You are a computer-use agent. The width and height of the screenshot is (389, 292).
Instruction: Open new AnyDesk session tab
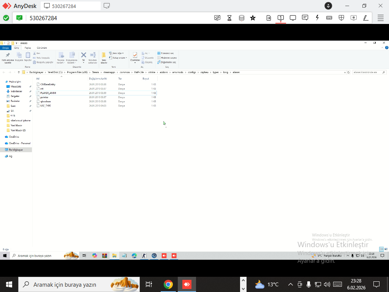point(107,6)
